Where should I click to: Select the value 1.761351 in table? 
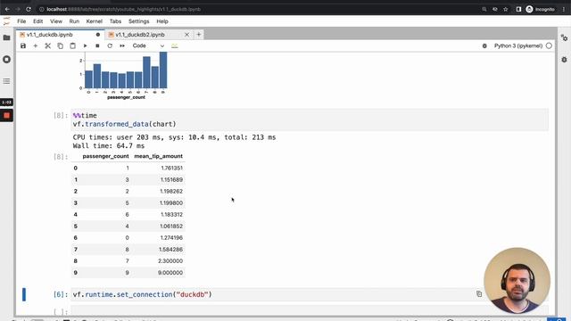click(171, 169)
